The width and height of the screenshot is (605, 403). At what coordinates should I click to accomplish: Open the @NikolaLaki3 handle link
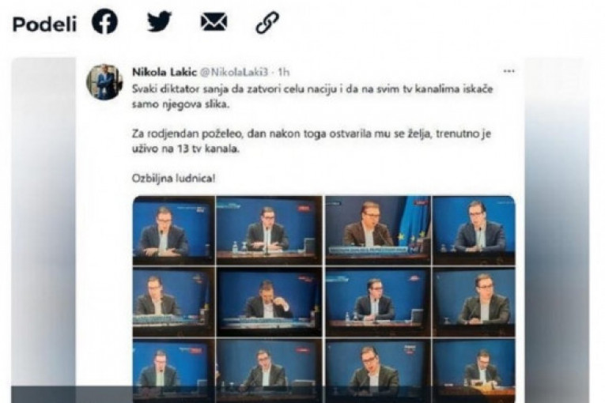pos(233,72)
